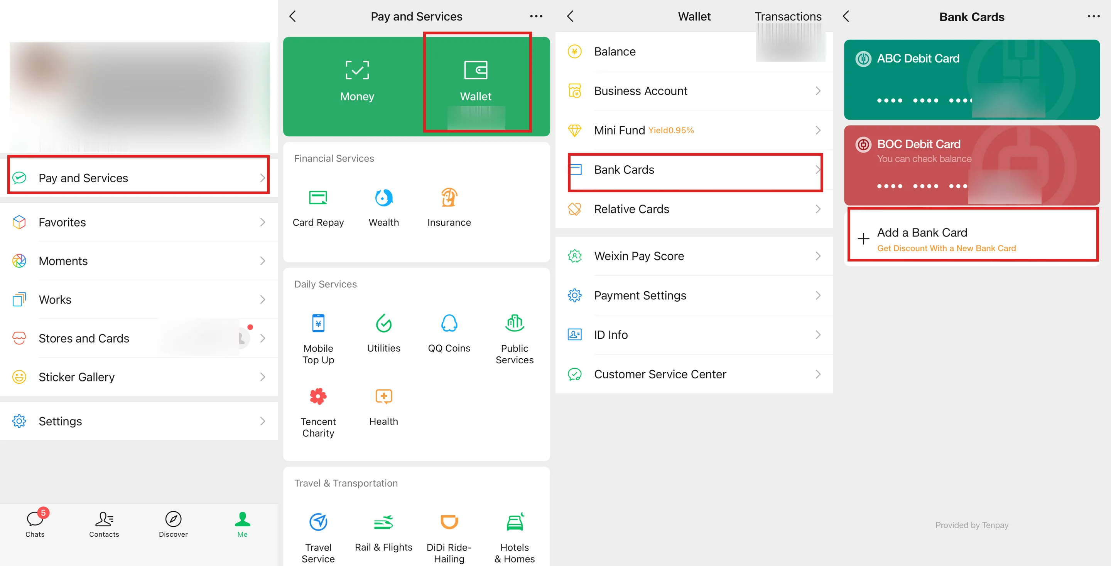Open Tencent Charity flower icon
This screenshot has width=1111, height=566.
tap(318, 396)
